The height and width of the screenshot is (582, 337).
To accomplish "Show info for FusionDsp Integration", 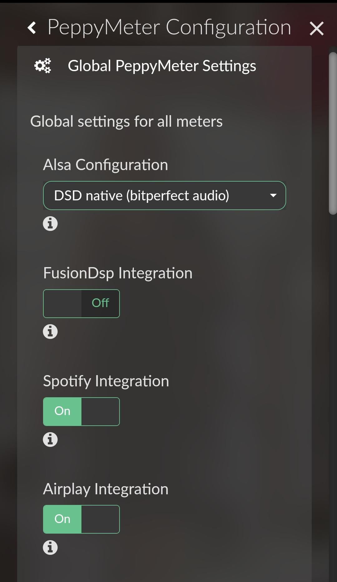I will point(50,331).
